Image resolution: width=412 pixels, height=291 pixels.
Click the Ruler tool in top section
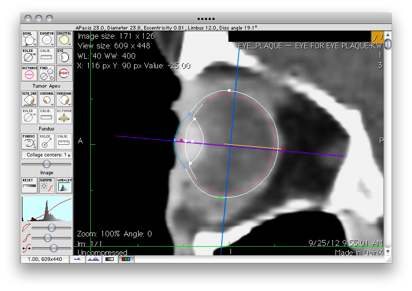click(30, 56)
